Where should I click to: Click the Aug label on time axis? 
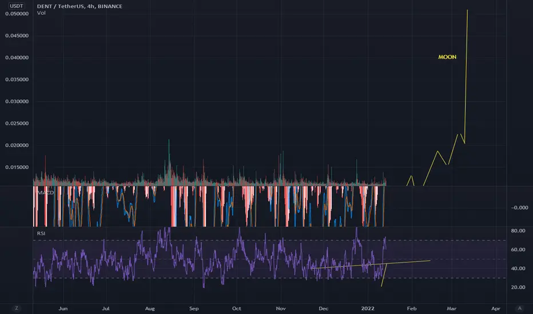(x=150, y=308)
